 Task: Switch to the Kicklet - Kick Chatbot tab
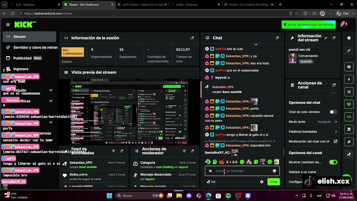pos(249,4)
